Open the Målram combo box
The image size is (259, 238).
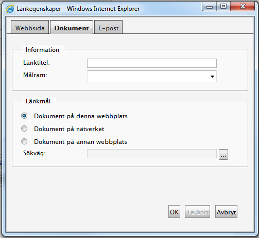coord(152,76)
